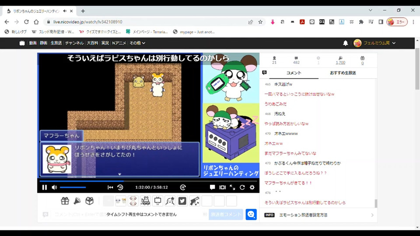Pause the live stream video

click(45, 187)
